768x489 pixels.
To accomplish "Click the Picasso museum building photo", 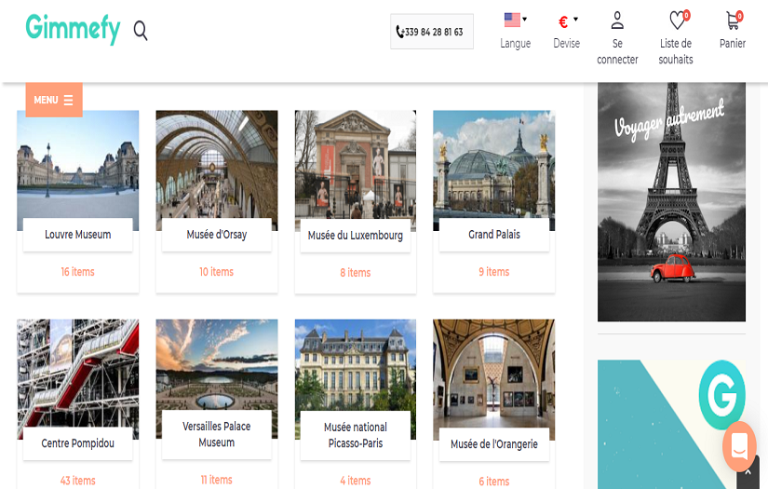I will tap(356, 368).
